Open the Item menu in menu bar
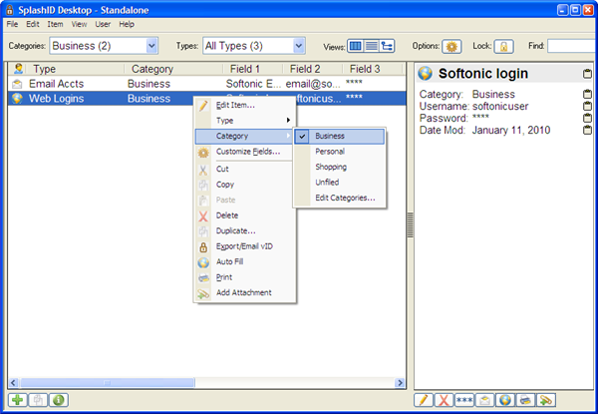The width and height of the screenshot is (598, 414). (x=55, y=23)
